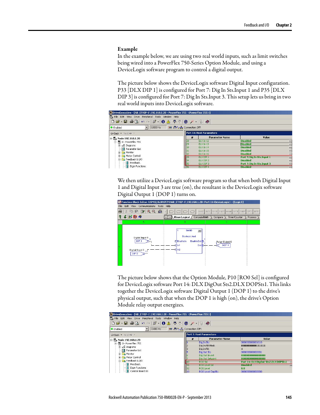Click the blue Info icon in the Port 14 DriveExecutive toolbar
Image resolution: width=320 pixels, height=415 pixels.
point(163,122)
